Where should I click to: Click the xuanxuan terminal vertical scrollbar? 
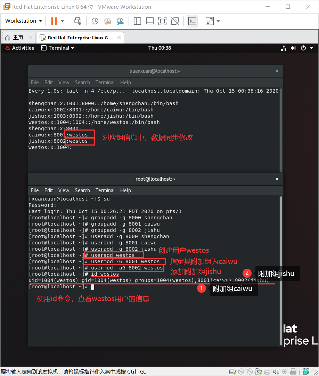coord(281,130)
